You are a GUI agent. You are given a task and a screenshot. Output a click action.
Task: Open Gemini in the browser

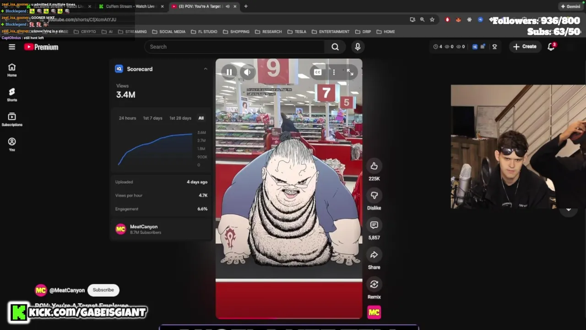click(x=570, y=6)
